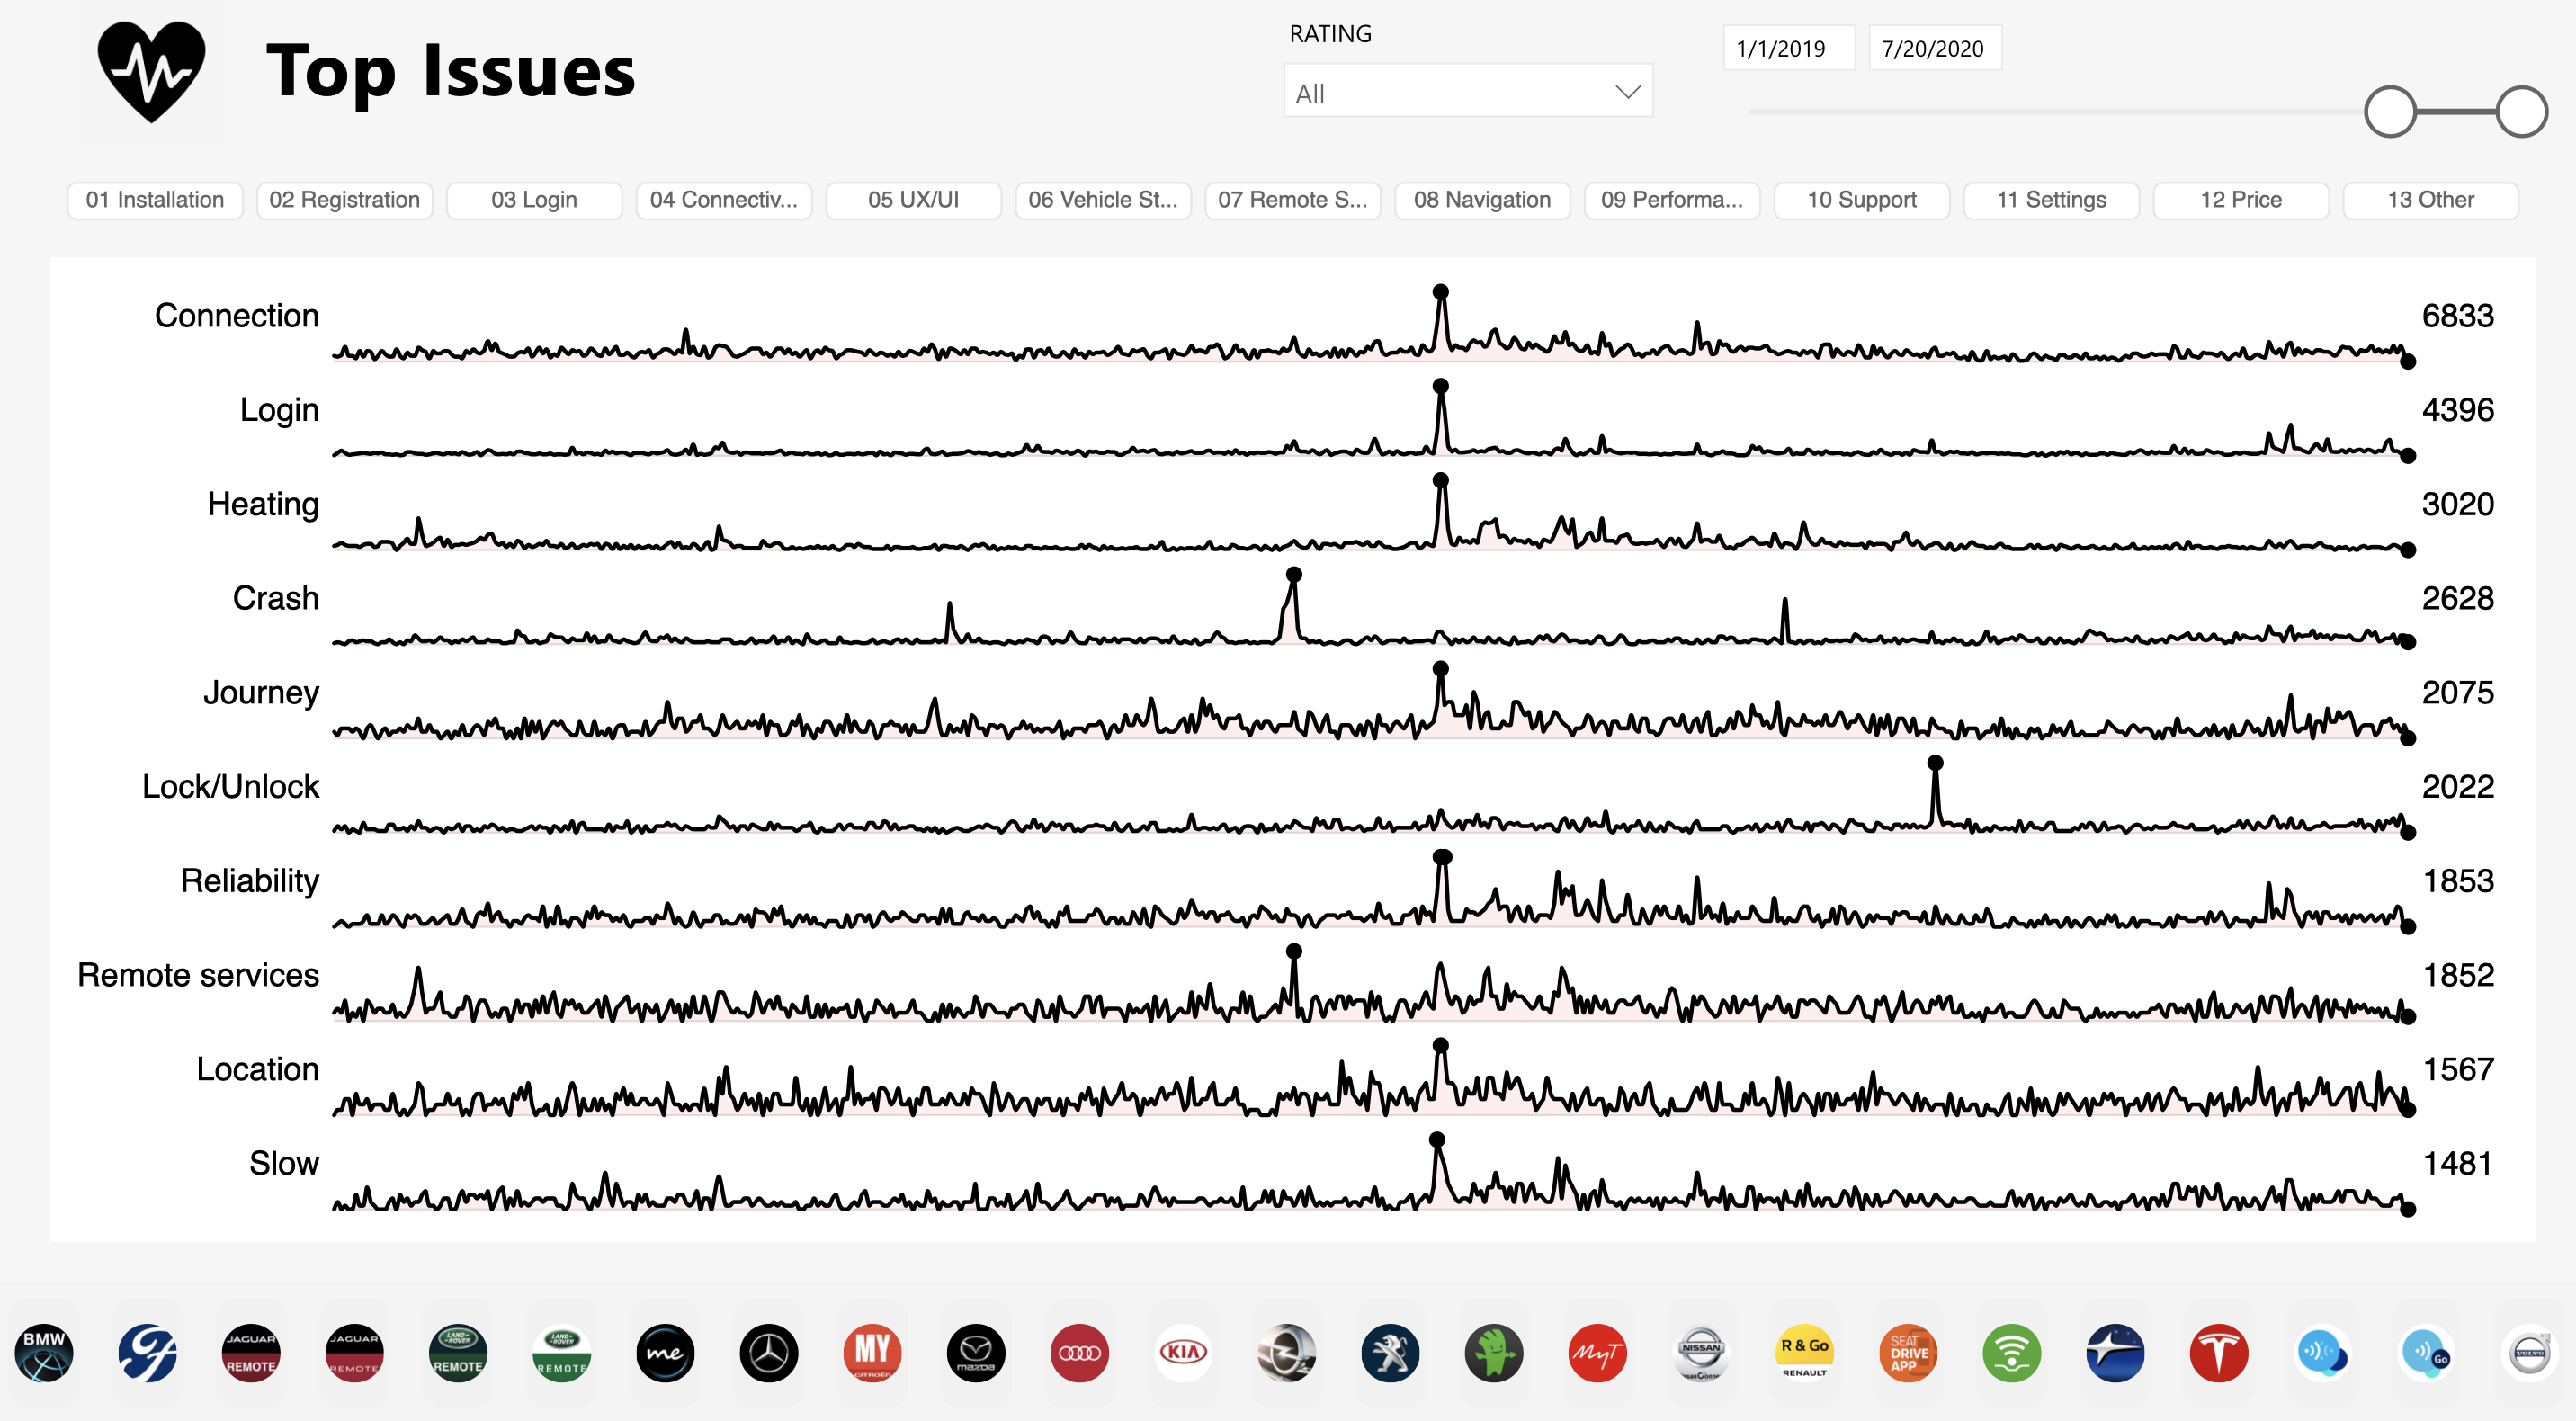The image size is (2576, 1421).
Task: Choose the 06 Vehicle St... category
Action: click(1103, 200)
